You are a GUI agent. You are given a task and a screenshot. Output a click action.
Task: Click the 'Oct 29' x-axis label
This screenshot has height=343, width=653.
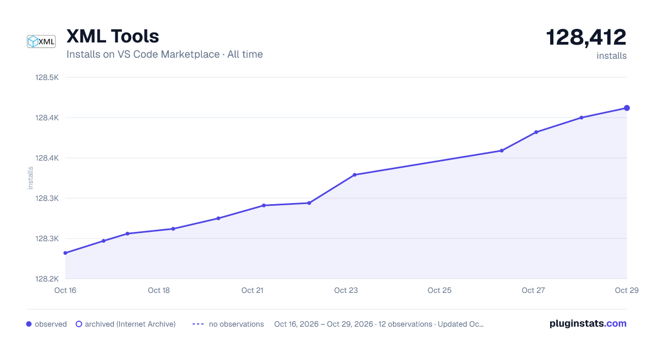[x=626, y=290]
